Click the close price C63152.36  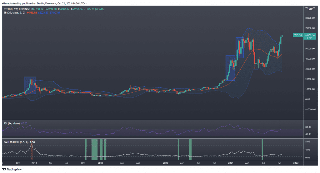tap(77, 9)
